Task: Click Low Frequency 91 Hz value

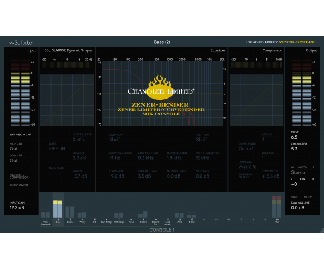Action: [115, 158]
